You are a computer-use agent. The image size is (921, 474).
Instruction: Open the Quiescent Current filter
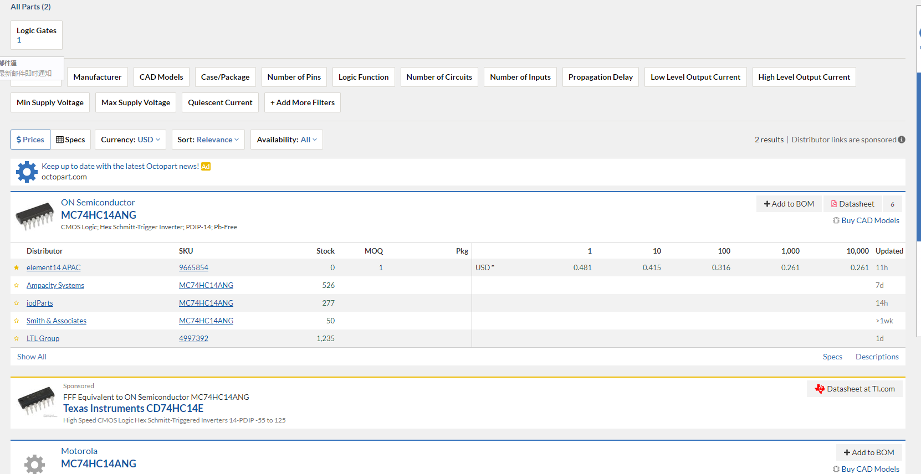tap(220, 102)
